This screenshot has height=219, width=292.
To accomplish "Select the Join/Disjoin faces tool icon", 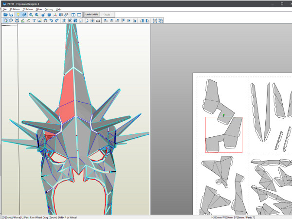I will [x=17, y=20].
